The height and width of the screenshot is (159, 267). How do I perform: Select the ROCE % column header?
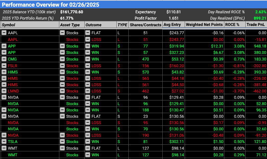point(235,25)
